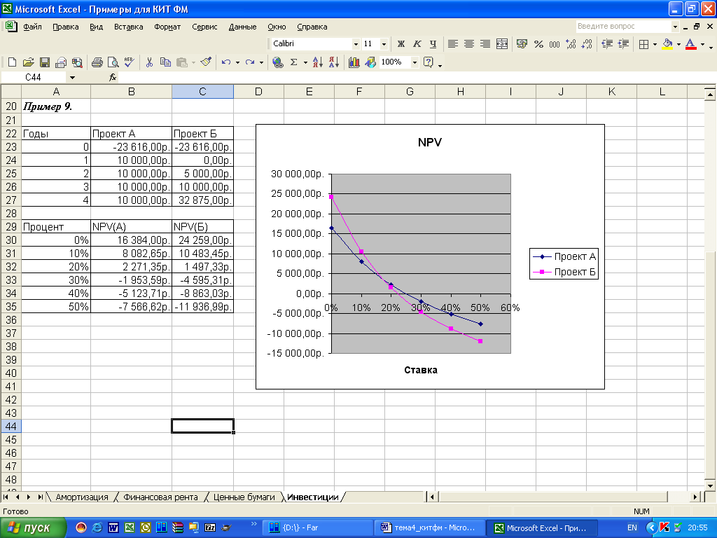Increase indent icon
Screen dimensions: 717x538
[x=623, y=44]
